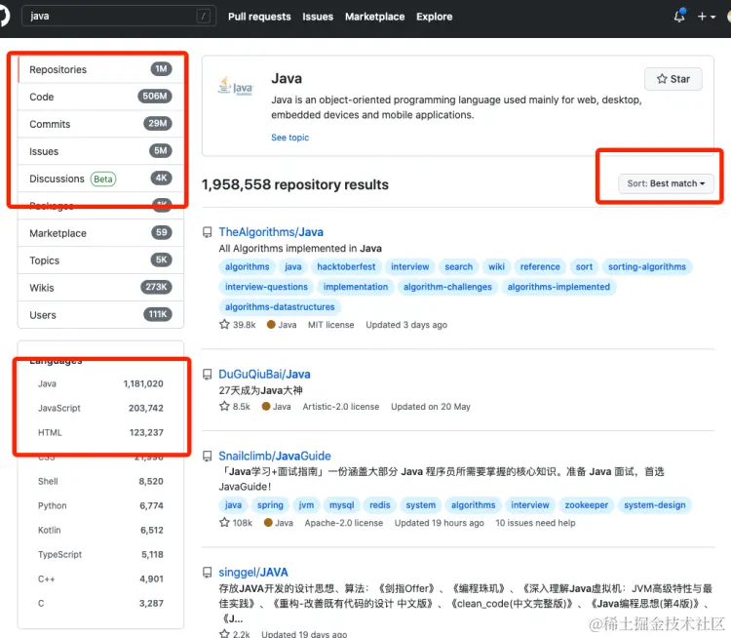
Task: Filter results by Kotlin language
Action: pyautogui.click(x=100, y=530)
